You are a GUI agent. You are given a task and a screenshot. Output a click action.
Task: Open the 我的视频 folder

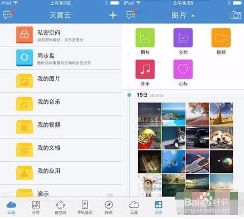[x=61, y=127]
